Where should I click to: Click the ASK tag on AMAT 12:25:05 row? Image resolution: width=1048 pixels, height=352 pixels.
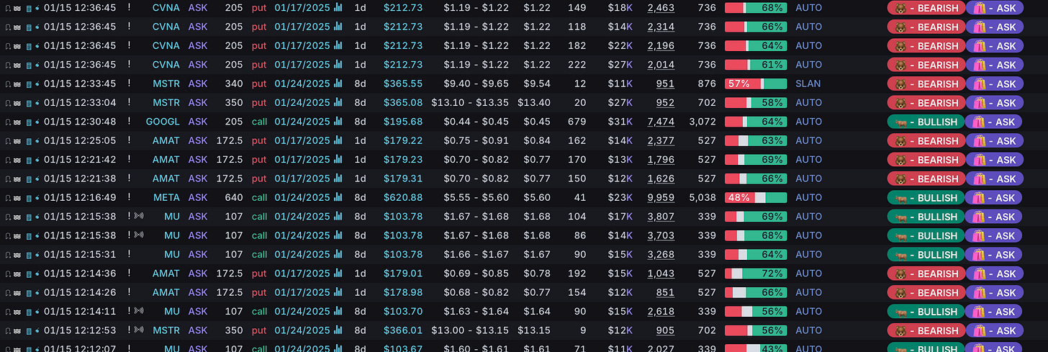click(994, 140)
